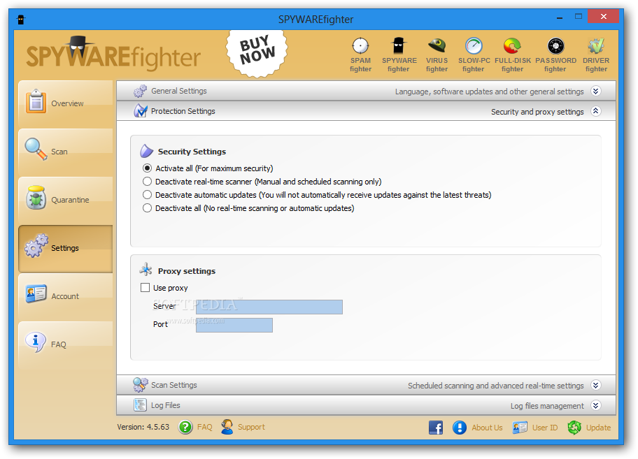Click the Account ID card icon
This screenshot has height=459, width=638.
click(x=36, y=293)
